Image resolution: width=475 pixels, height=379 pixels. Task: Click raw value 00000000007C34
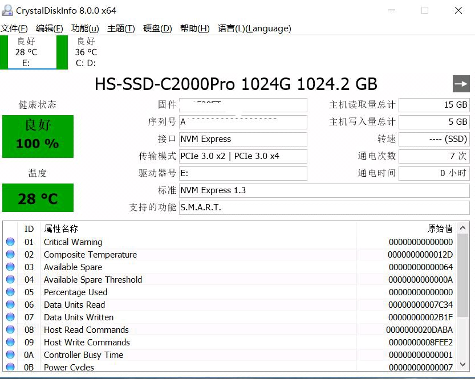(x=420, y=304)
